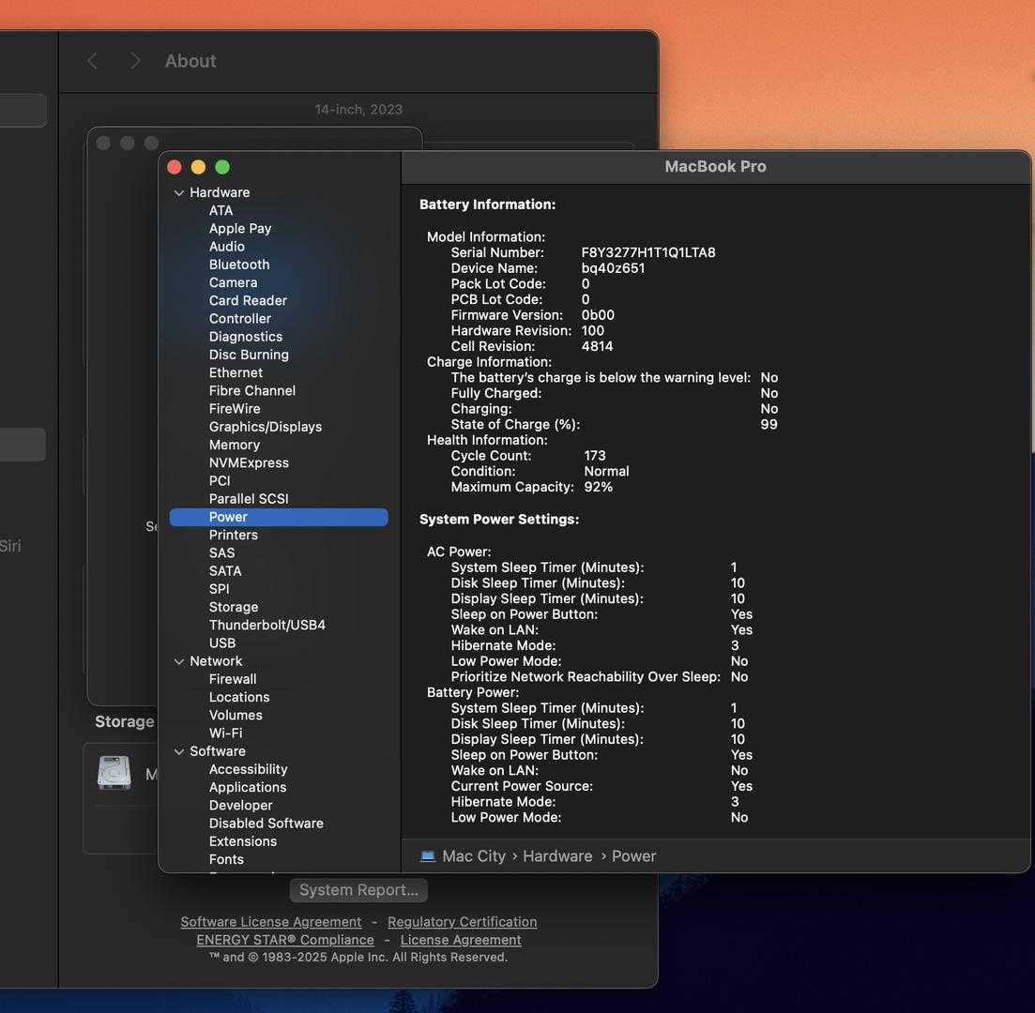Select Accessibility under Software

[248, 769]
